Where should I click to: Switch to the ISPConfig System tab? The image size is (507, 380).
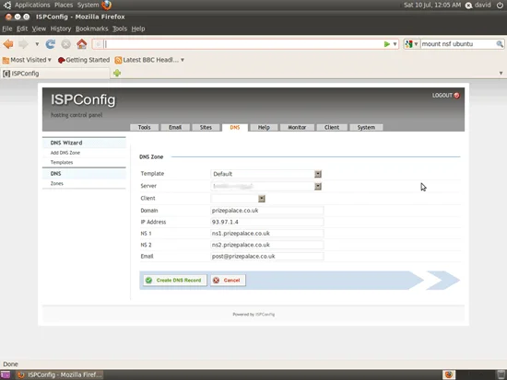[366, 127]
